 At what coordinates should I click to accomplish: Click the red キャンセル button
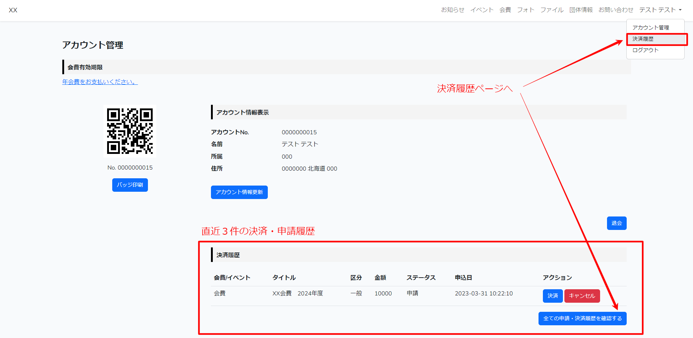(x=582, y=296)
